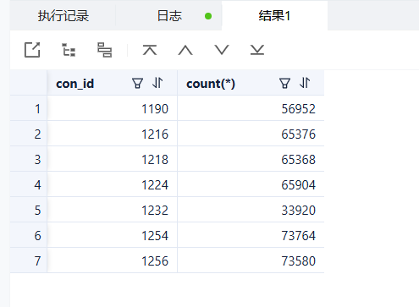Select row number 7
419x307 pixels.
coord(29,260)
